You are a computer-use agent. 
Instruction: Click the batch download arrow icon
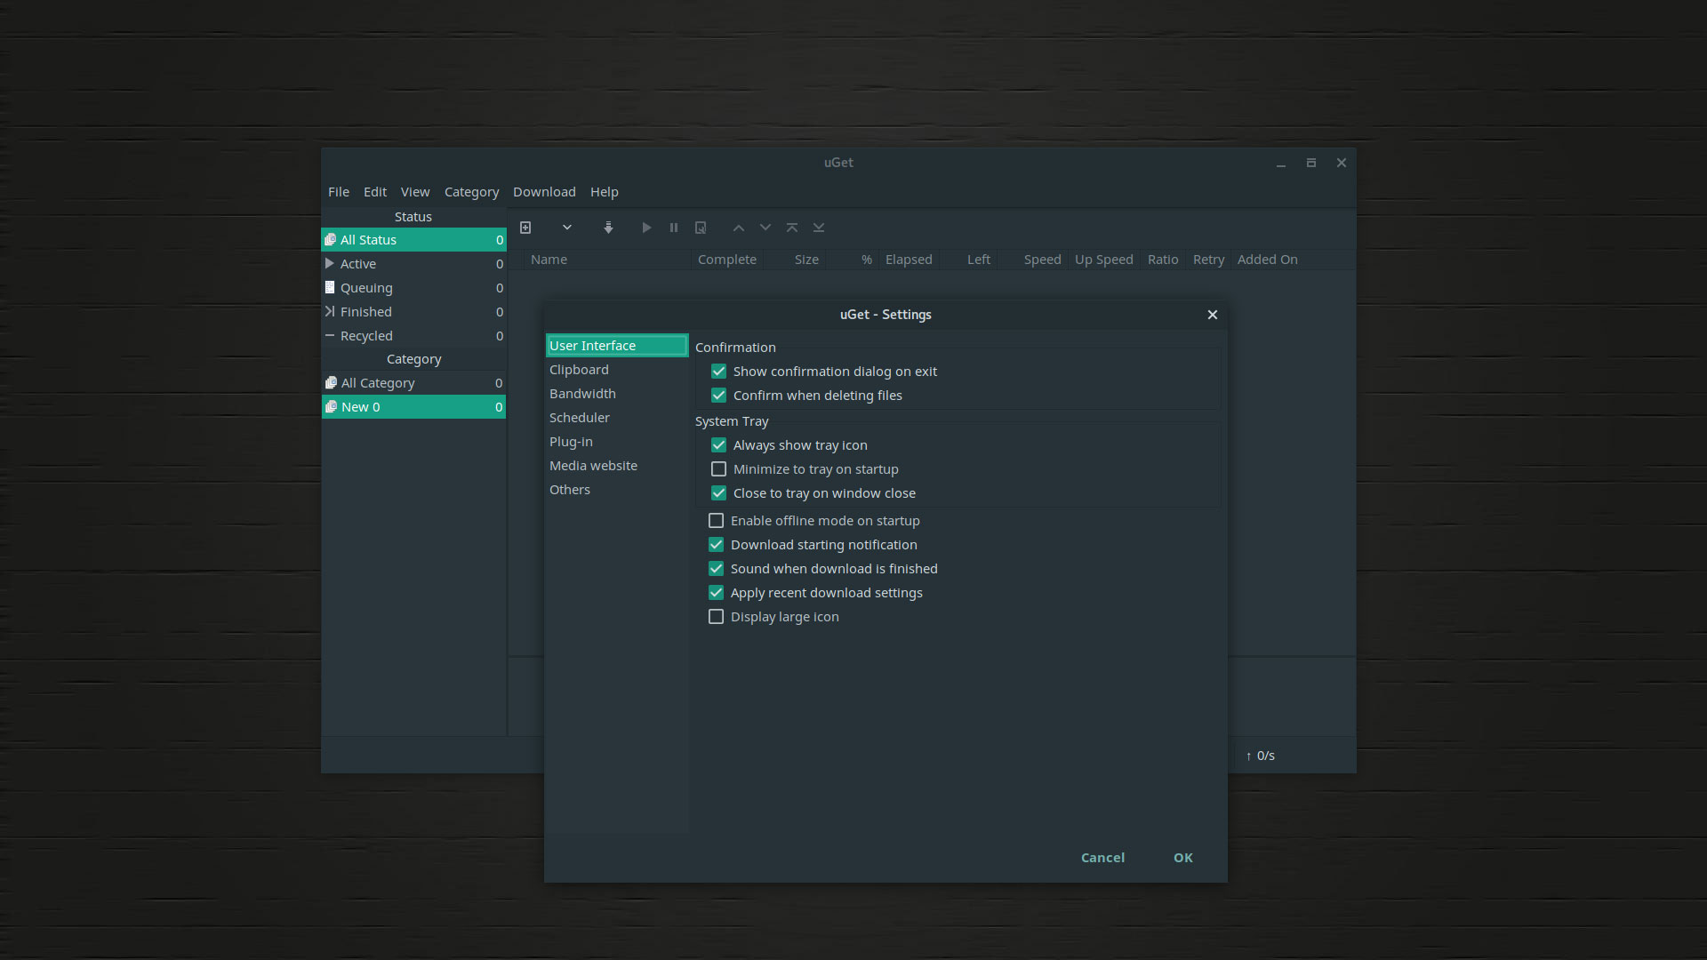tap(608, 228)
